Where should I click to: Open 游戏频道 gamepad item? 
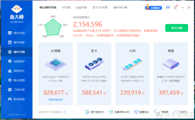tap(17, 99)
